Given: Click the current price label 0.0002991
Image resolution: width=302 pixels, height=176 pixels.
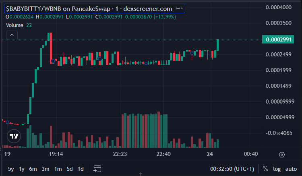Looking at the screenshot, I should [278, 39].
